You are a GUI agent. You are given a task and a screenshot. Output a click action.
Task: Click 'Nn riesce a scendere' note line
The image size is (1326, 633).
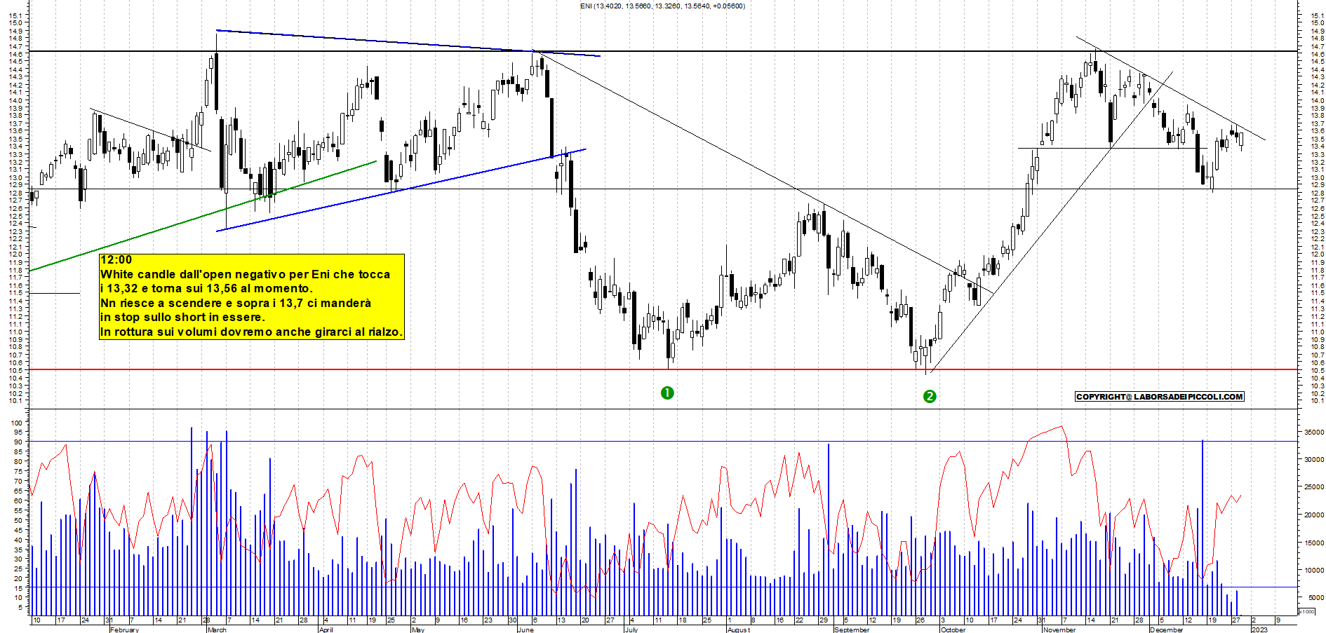(x=236, y=303)
